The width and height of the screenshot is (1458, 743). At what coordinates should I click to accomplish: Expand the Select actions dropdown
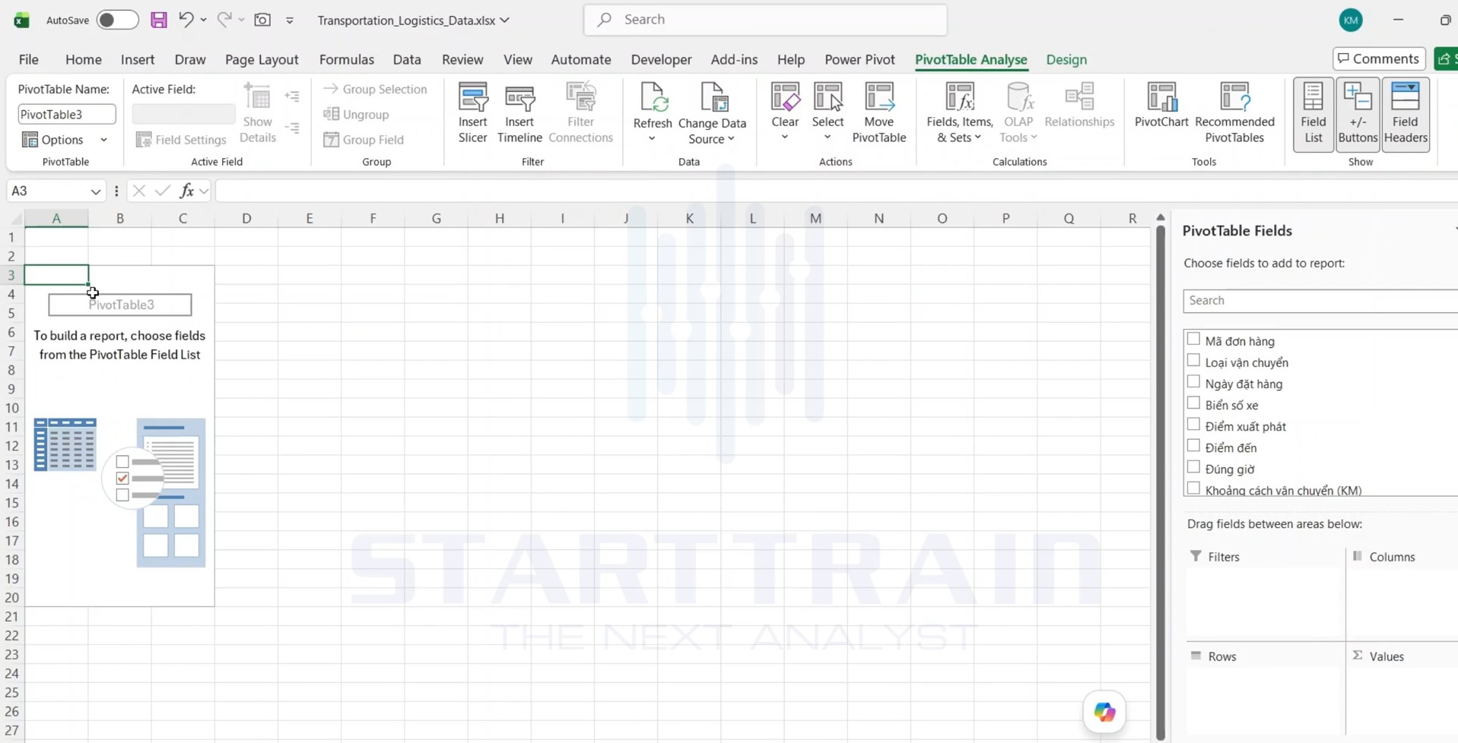tap(827, 138)
